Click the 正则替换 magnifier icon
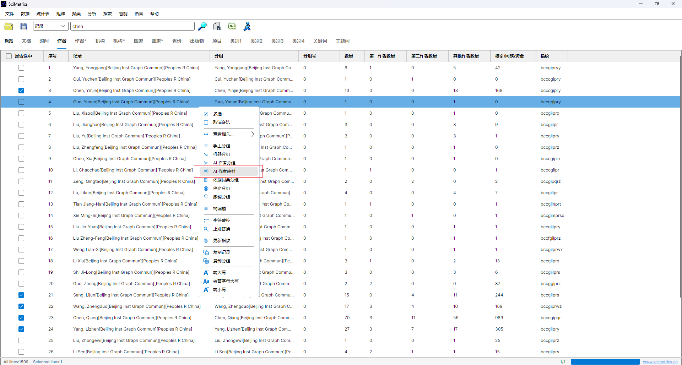The width and height of the screenshot is (682, 365). pos(206,229)
